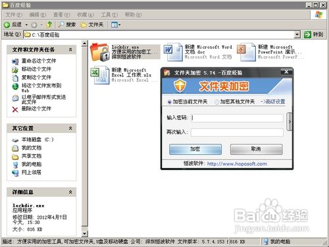The height and width of the screenshot is (247, 329).
Task: Click the shield icon in encryption dialog
Action: pyautogui.click(x=180, y=86)
